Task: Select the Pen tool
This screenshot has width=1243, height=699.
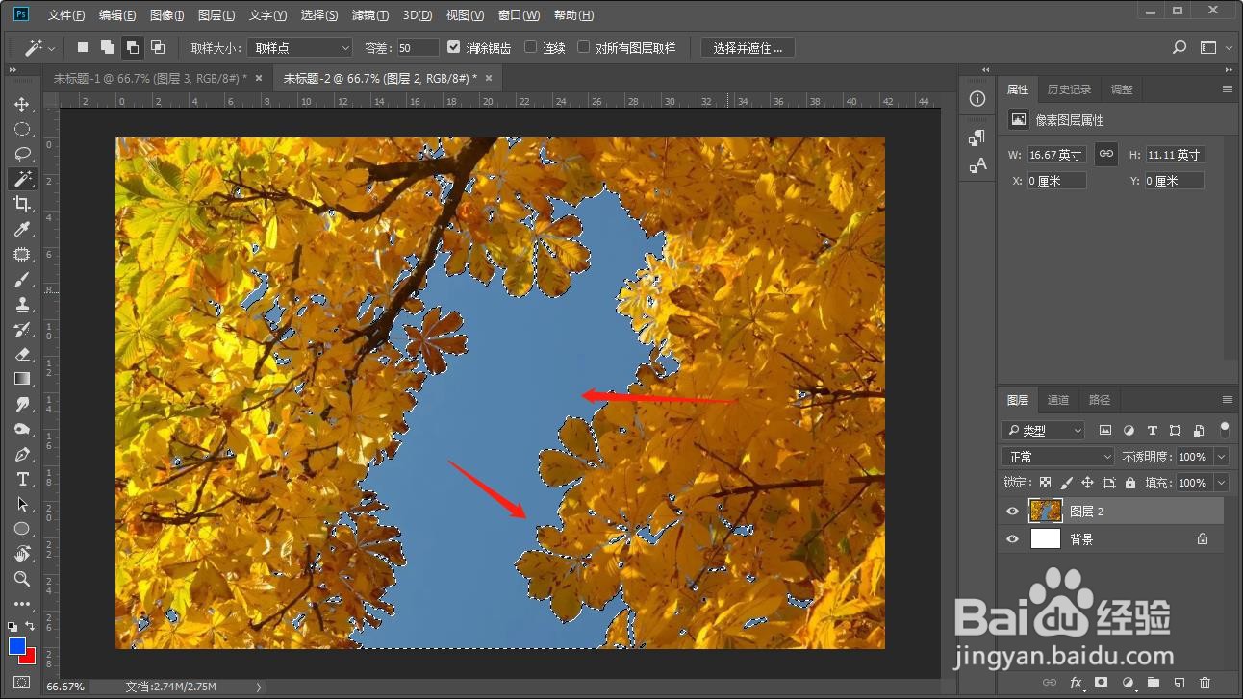Action: (x=21, y=454)
